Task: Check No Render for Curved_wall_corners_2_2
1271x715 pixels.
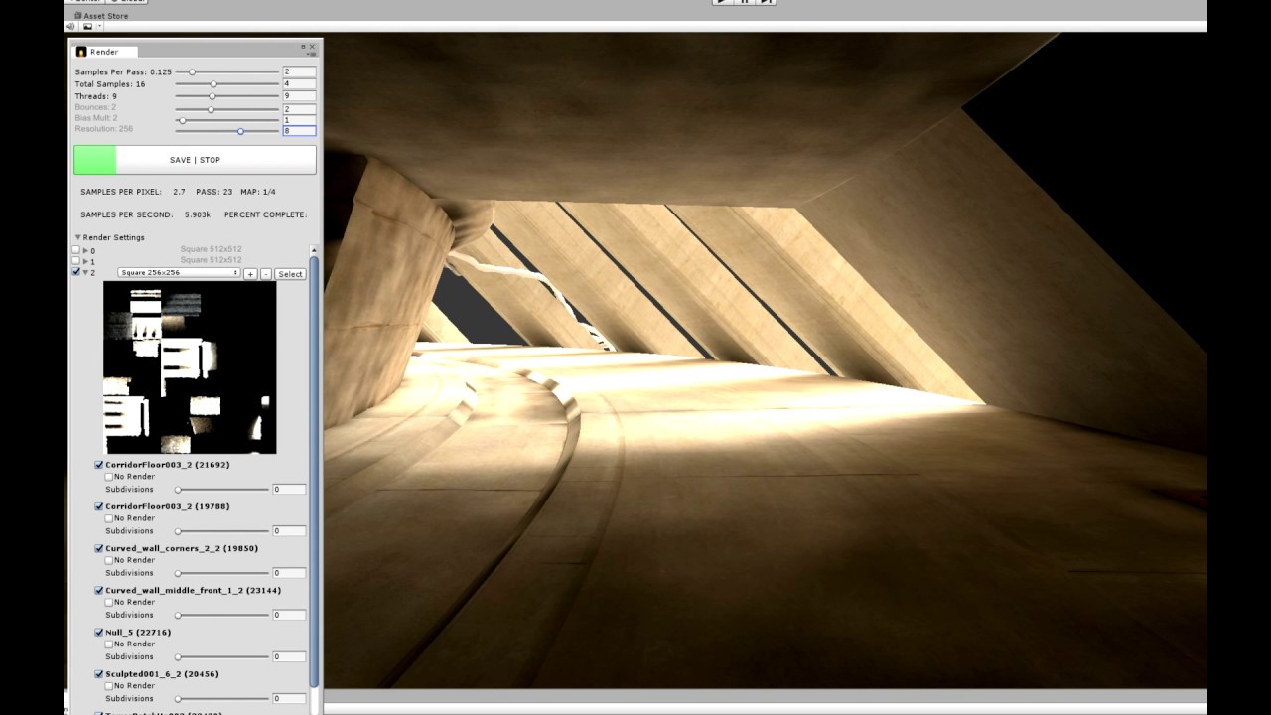Action: (109, 560)
